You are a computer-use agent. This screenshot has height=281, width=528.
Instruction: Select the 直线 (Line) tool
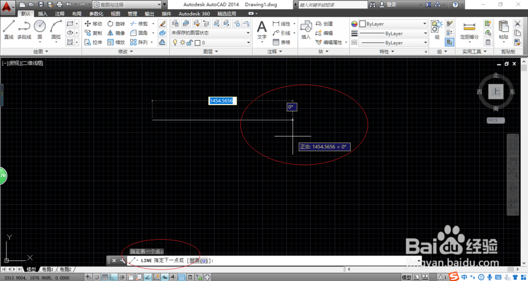(x=9, y=29)
